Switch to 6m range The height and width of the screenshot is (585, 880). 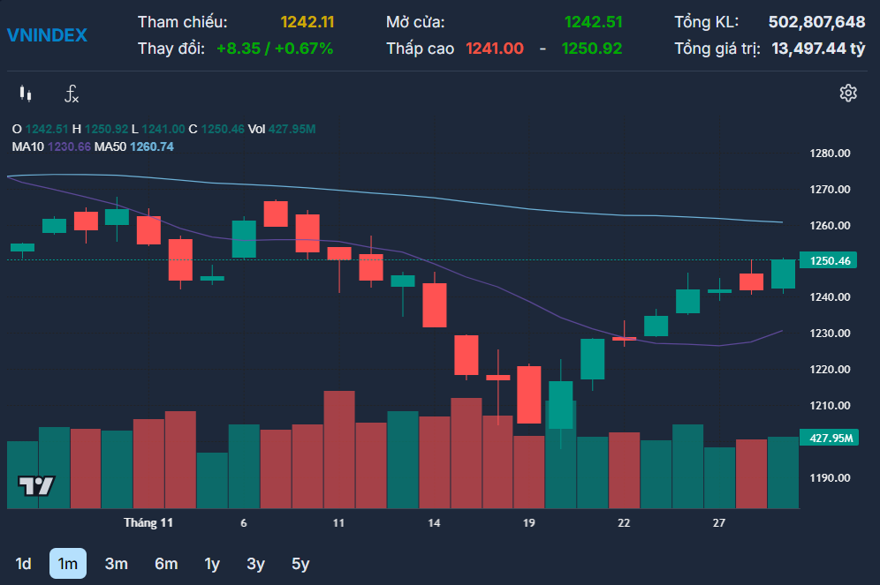tap(166, 564)
